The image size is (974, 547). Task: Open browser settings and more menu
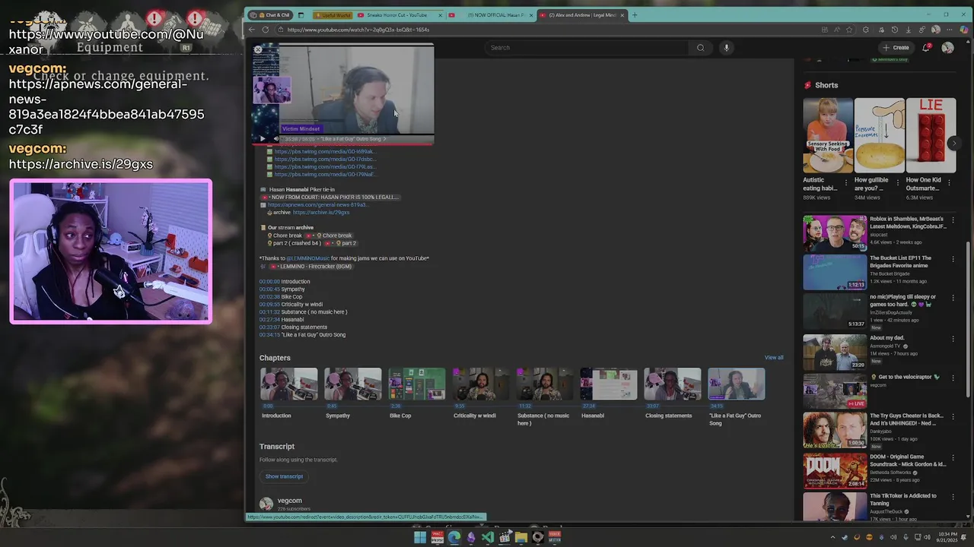coord(950,30)
